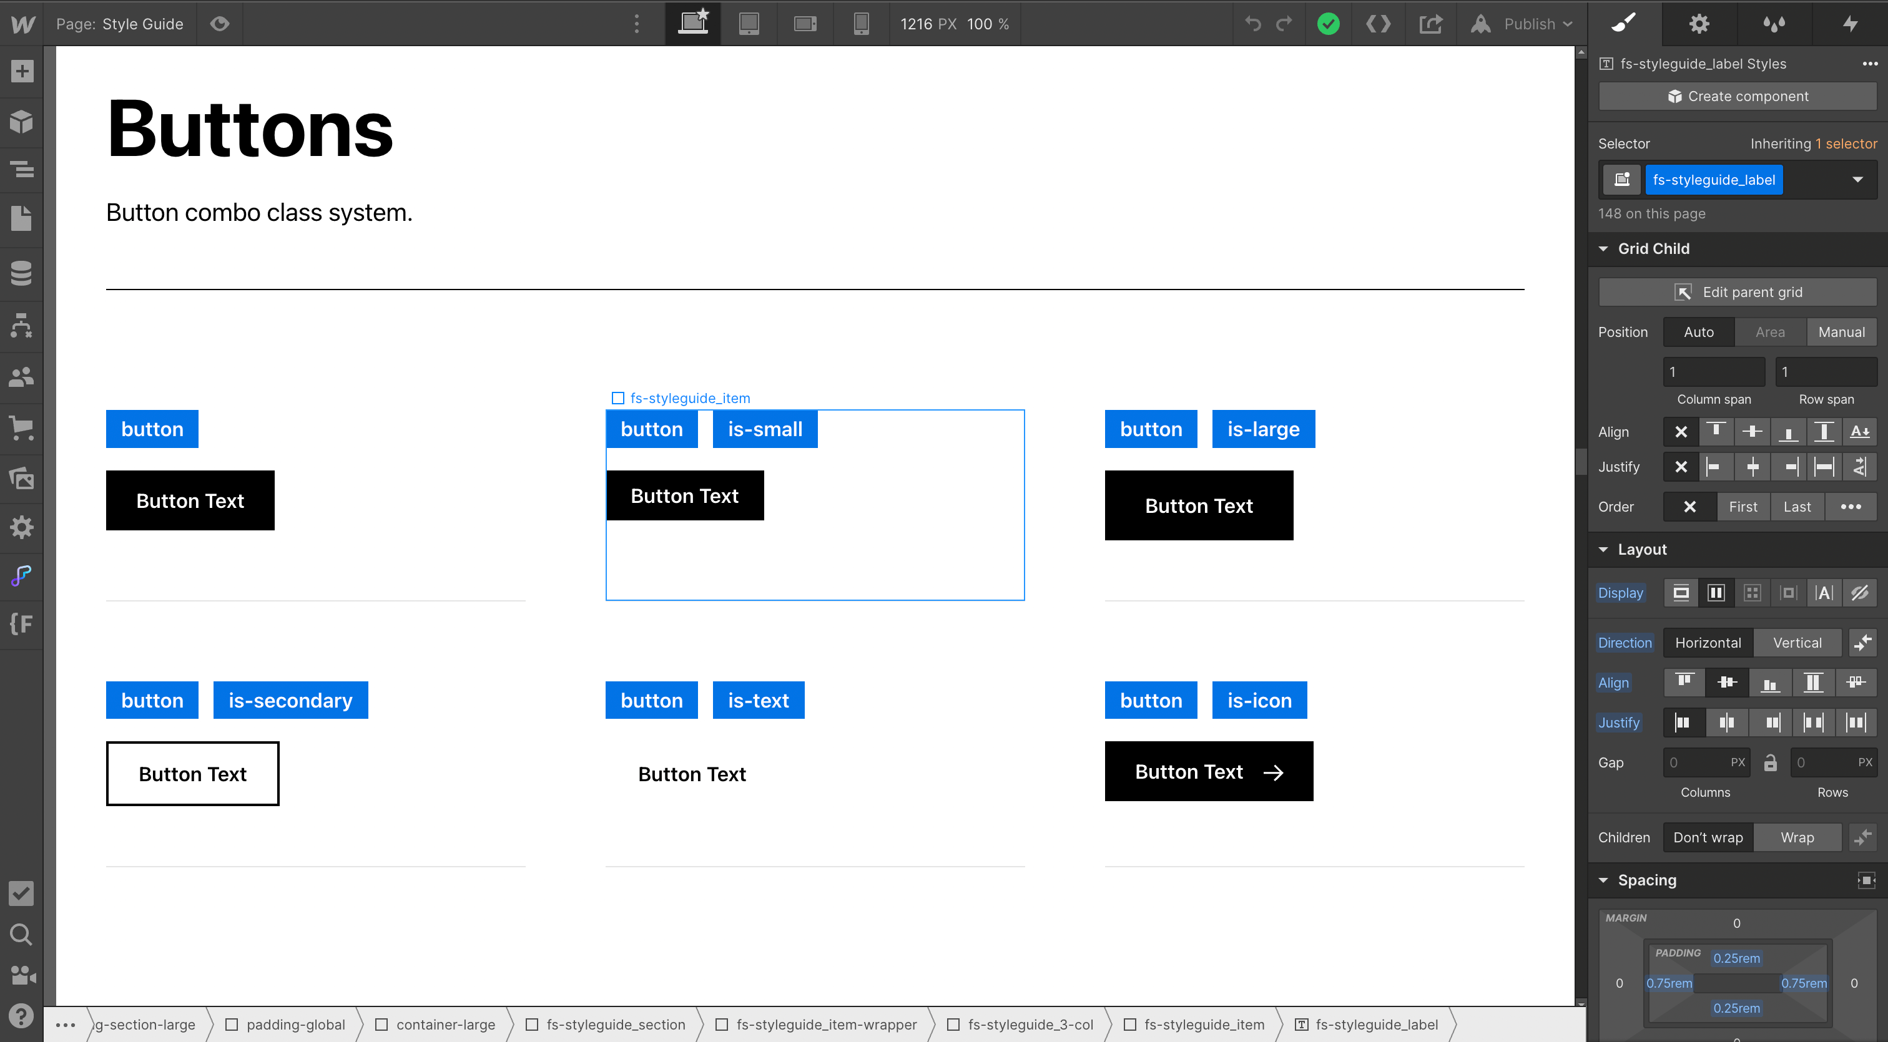1888x1042 pixels.
Task: Open the Pages panel icon
Action: click(x=21, y=218)
